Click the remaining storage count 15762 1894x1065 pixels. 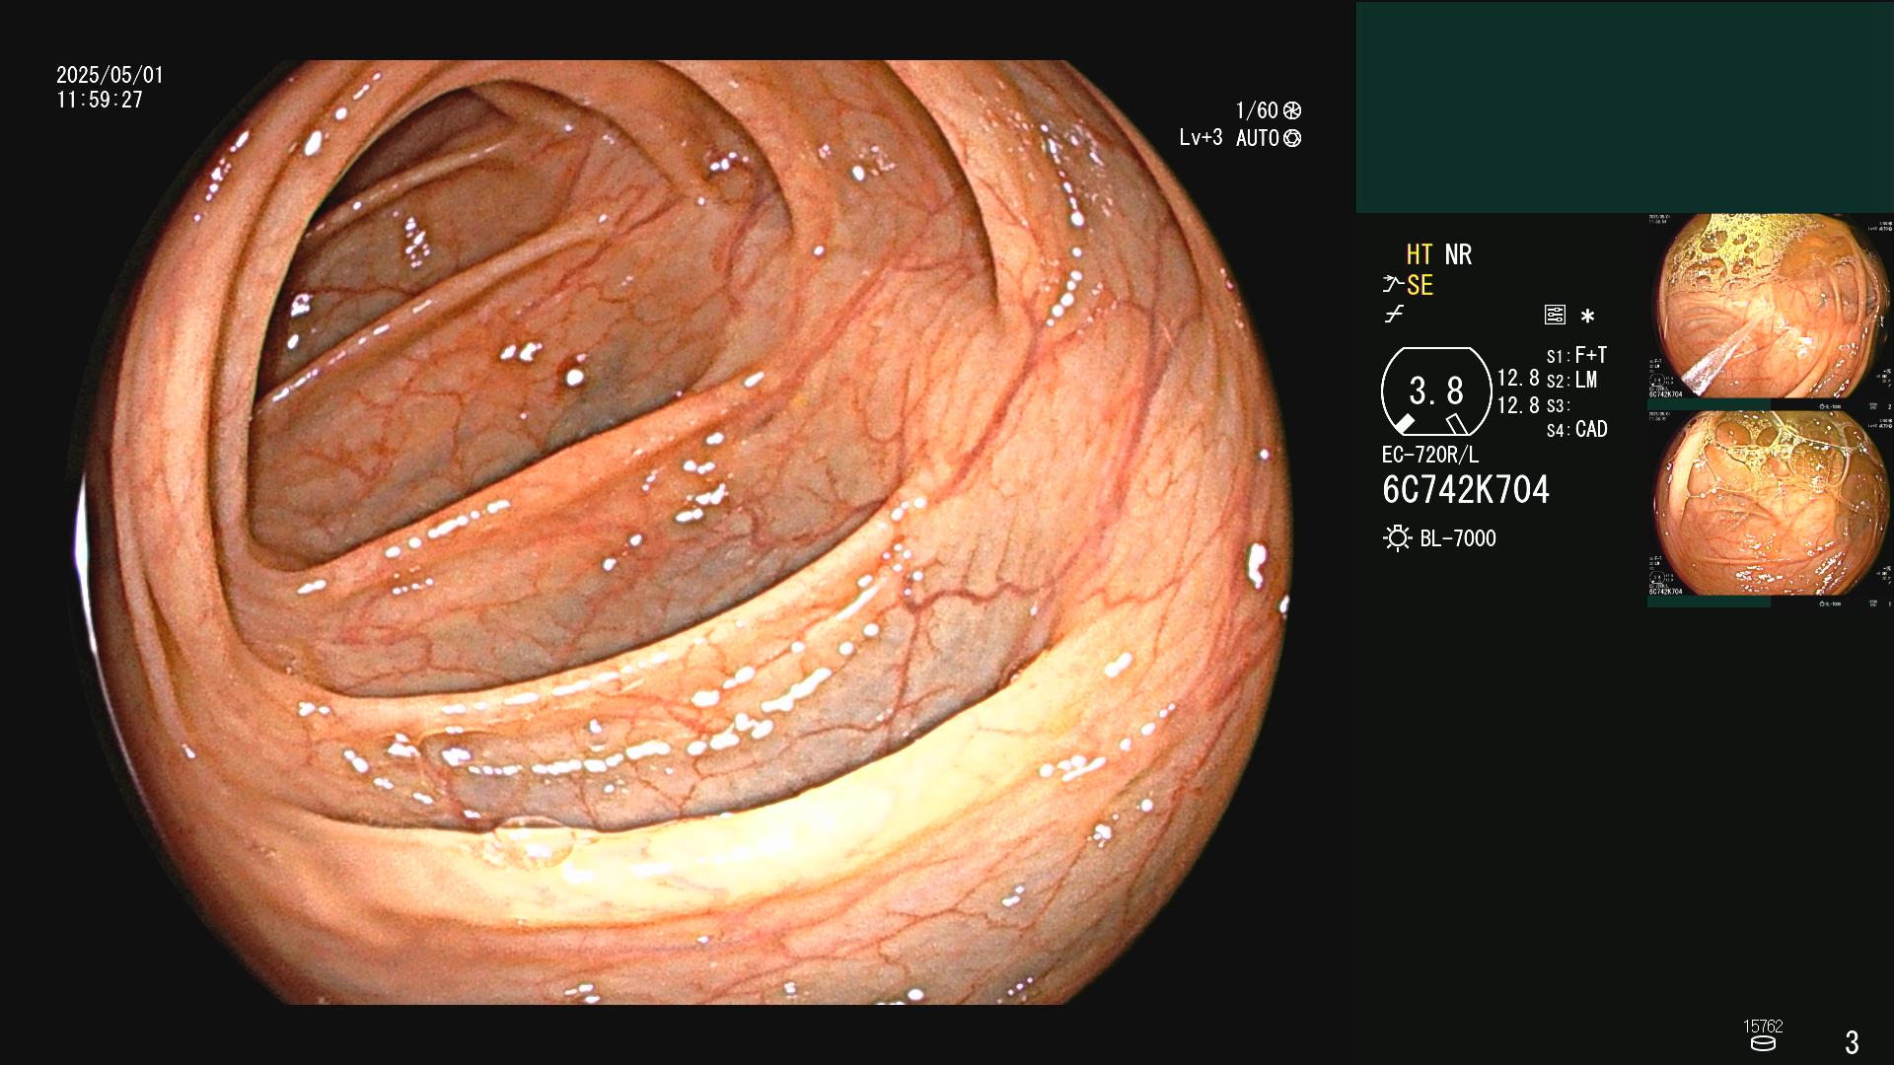pyautogui.click(x=1763, y=1027)
